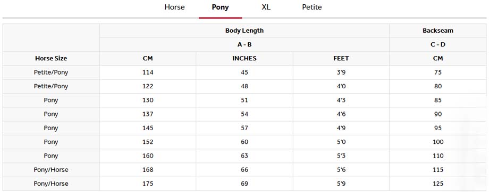Select the backseam value 125

click(438, 184)
